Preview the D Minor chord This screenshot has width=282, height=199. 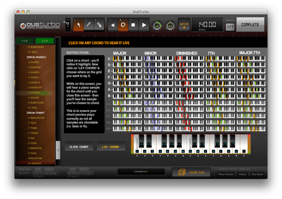point(158,65)
